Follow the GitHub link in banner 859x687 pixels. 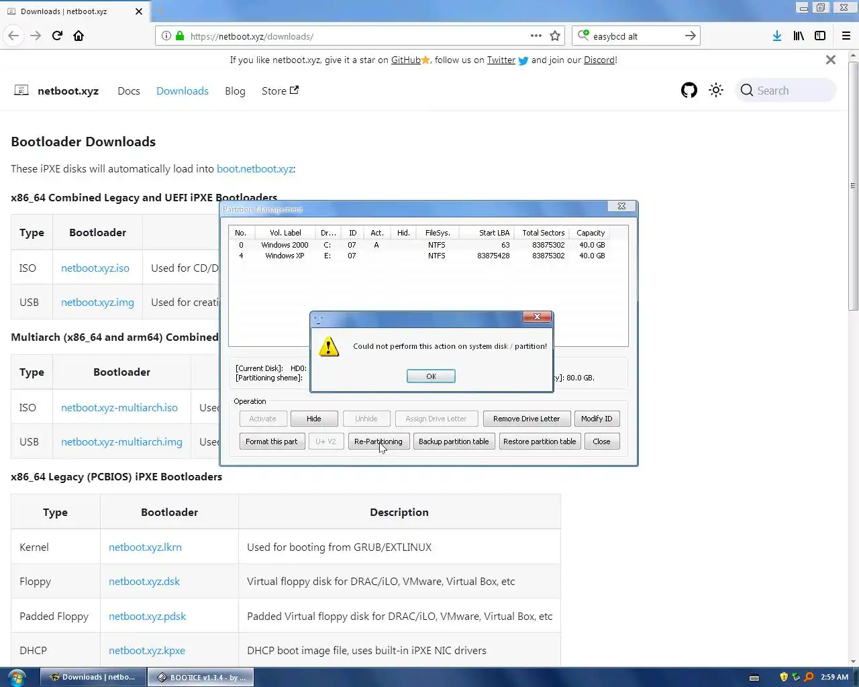[x=406, y=60]
